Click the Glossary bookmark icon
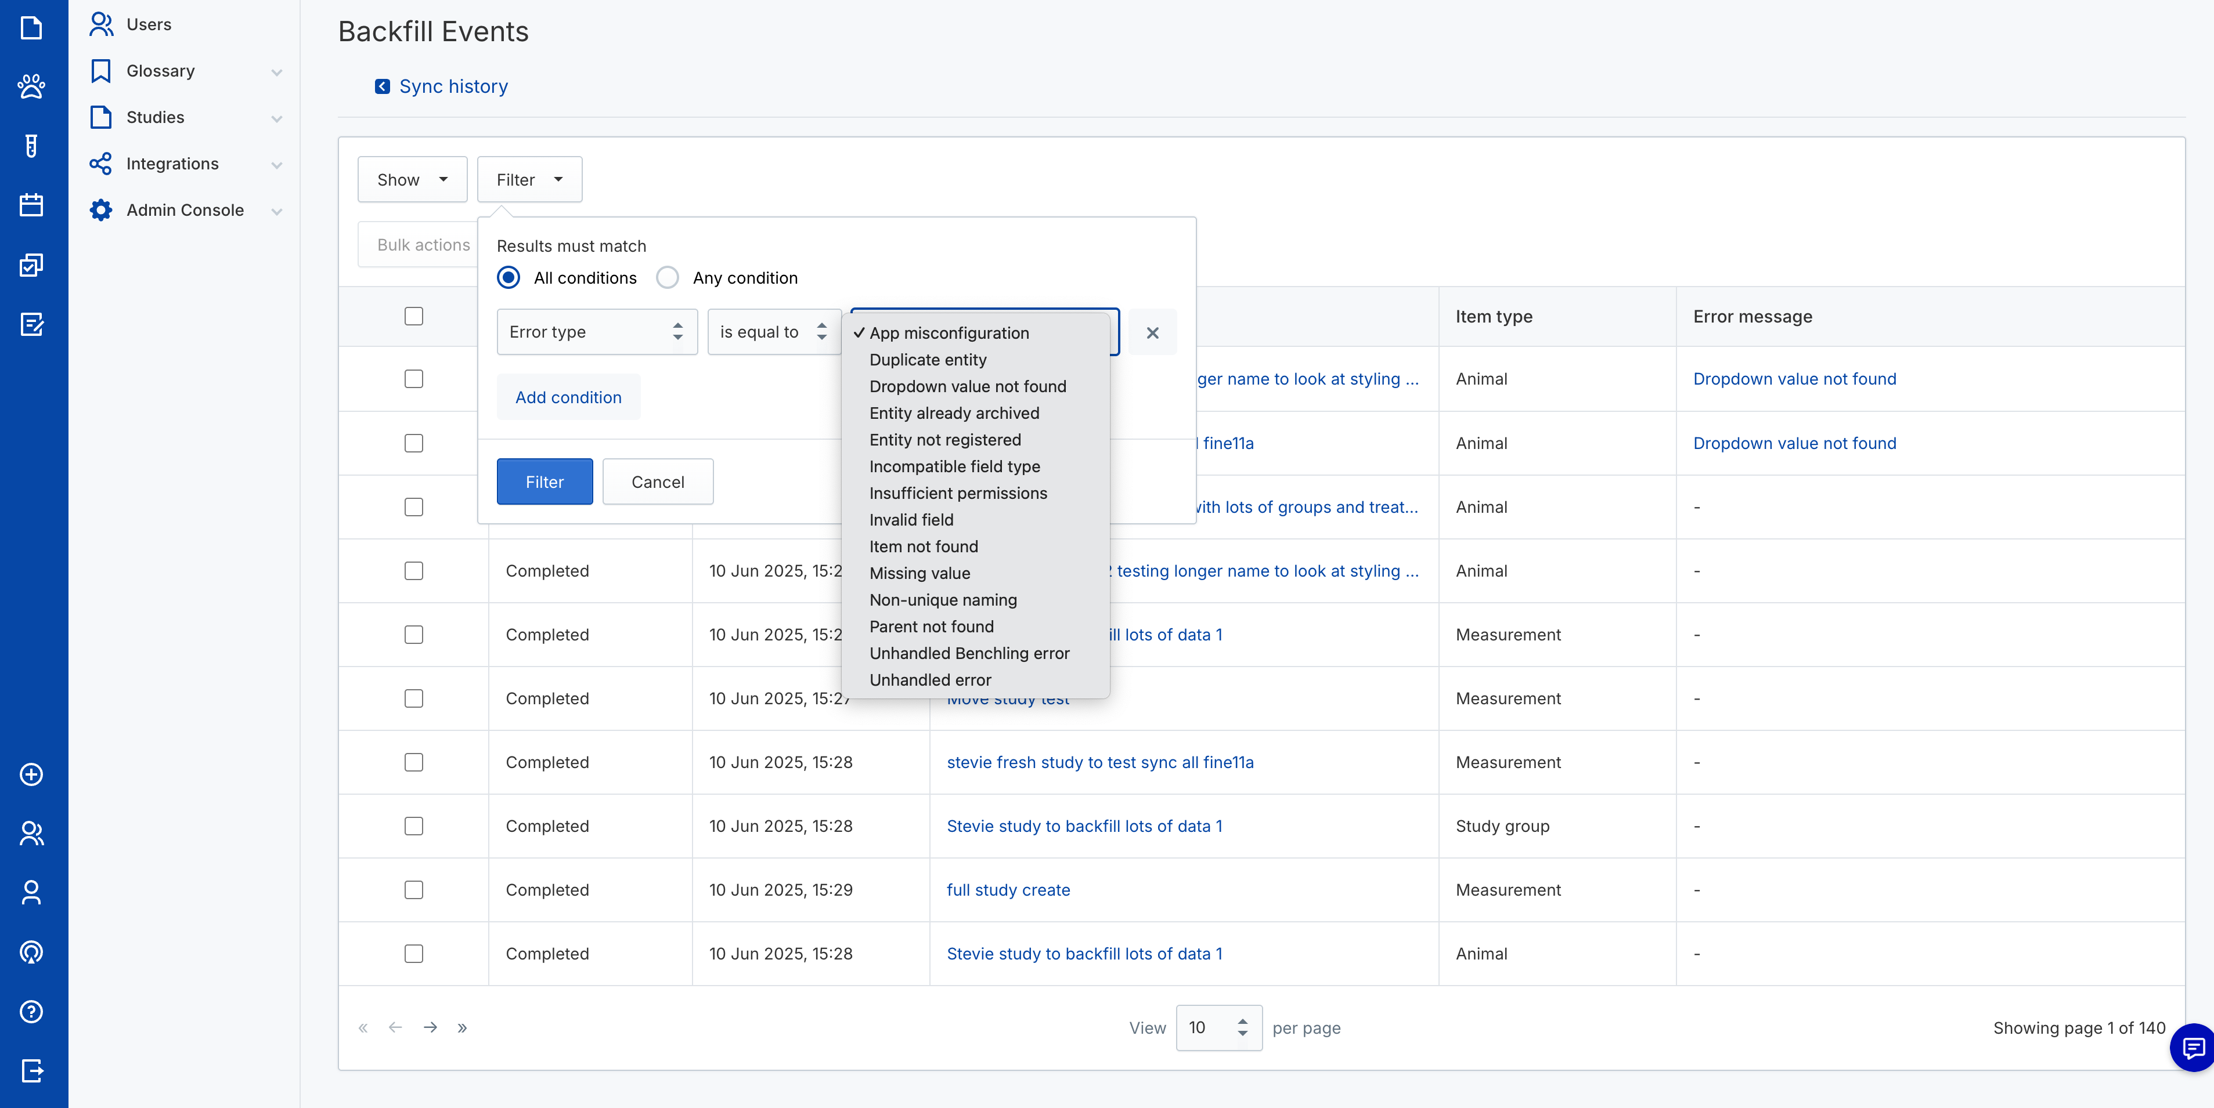 (100, 70)
